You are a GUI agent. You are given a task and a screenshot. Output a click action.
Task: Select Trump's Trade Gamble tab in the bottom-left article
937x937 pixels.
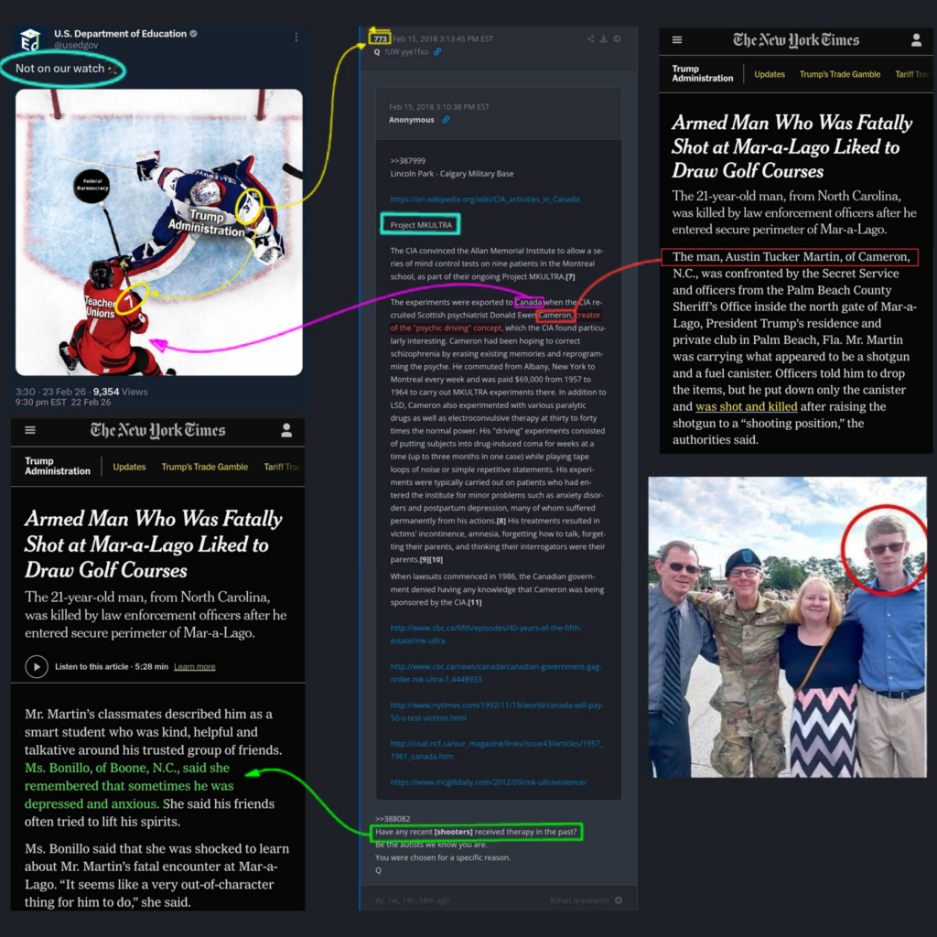tap(204, 467)
